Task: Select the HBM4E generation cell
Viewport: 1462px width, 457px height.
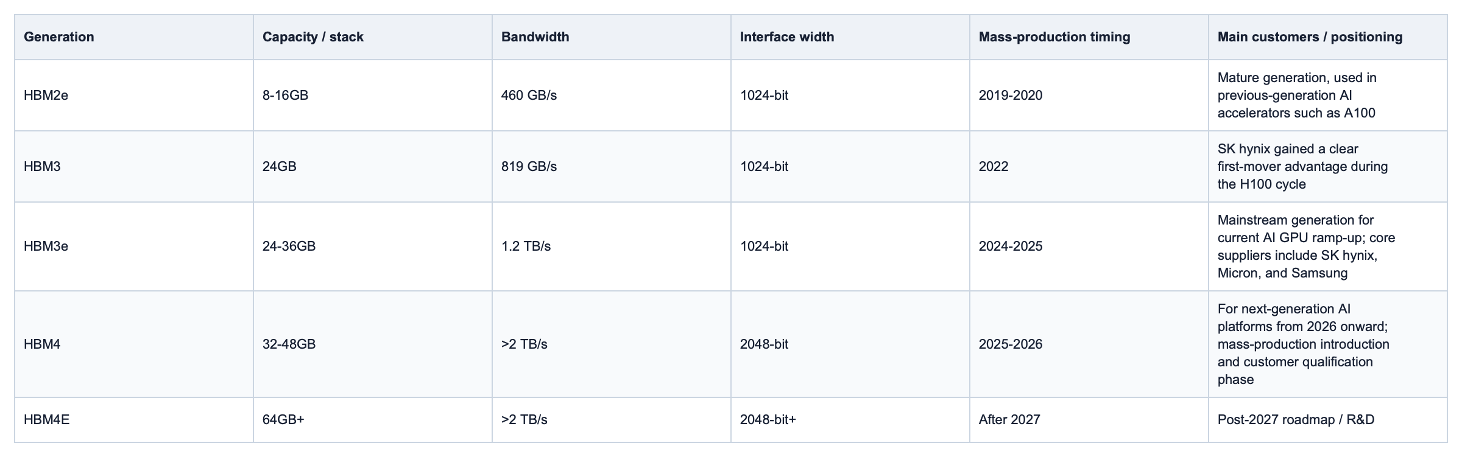Action: click(134, 420)
